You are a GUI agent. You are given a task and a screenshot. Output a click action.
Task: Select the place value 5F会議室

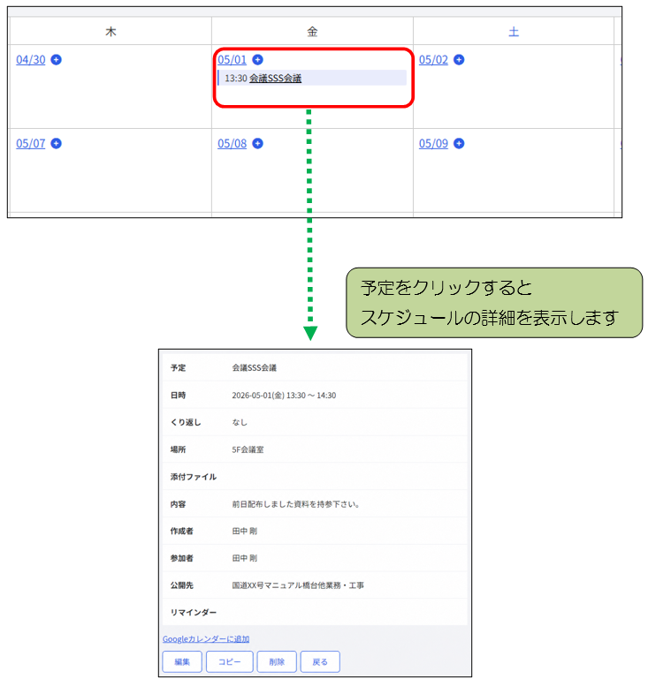point(248,449)
